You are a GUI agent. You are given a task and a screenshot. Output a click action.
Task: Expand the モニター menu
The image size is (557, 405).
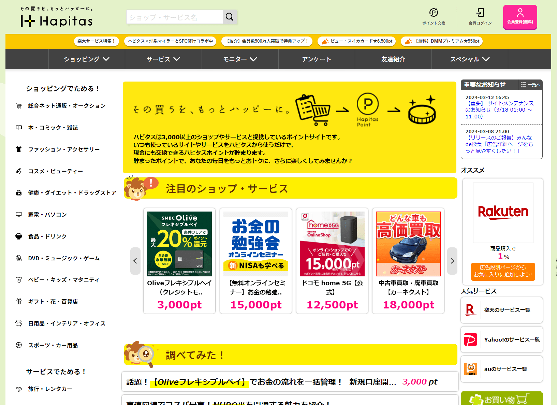[x=240, y=59]
